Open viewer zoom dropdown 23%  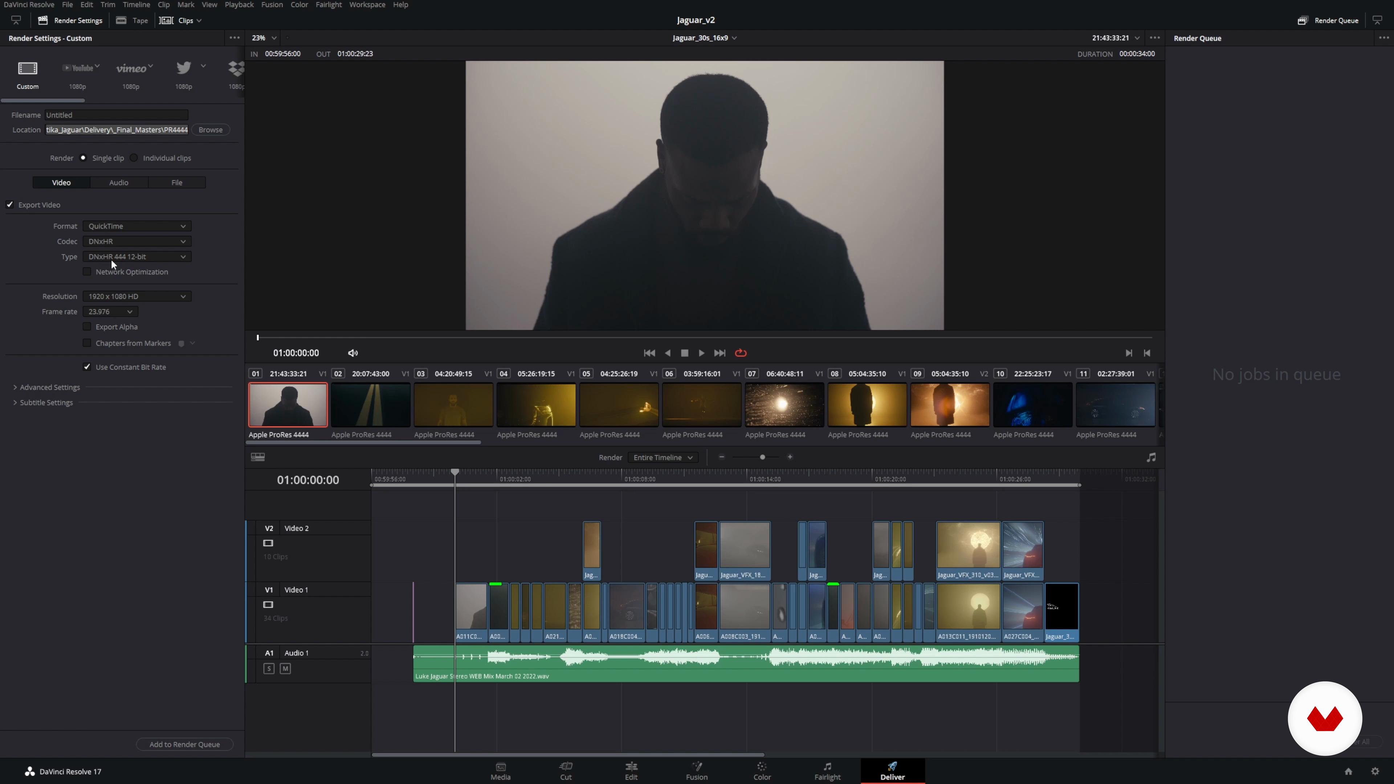click(264, 38)
